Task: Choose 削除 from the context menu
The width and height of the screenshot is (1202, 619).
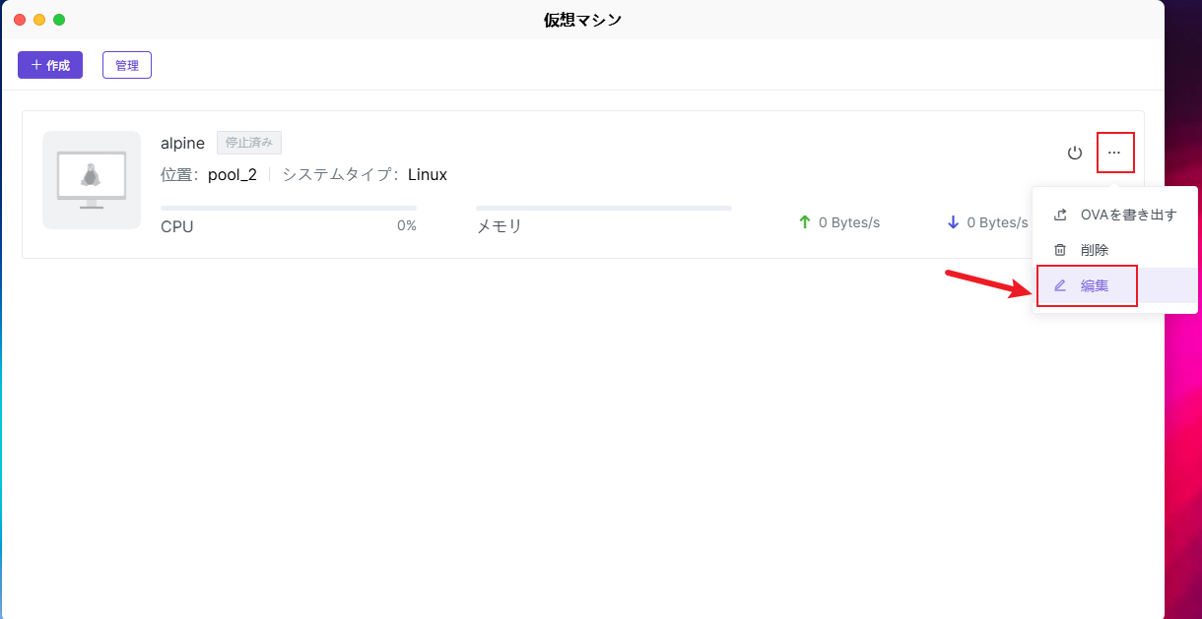Action: pyautogui.click(x=1095, y=250)
